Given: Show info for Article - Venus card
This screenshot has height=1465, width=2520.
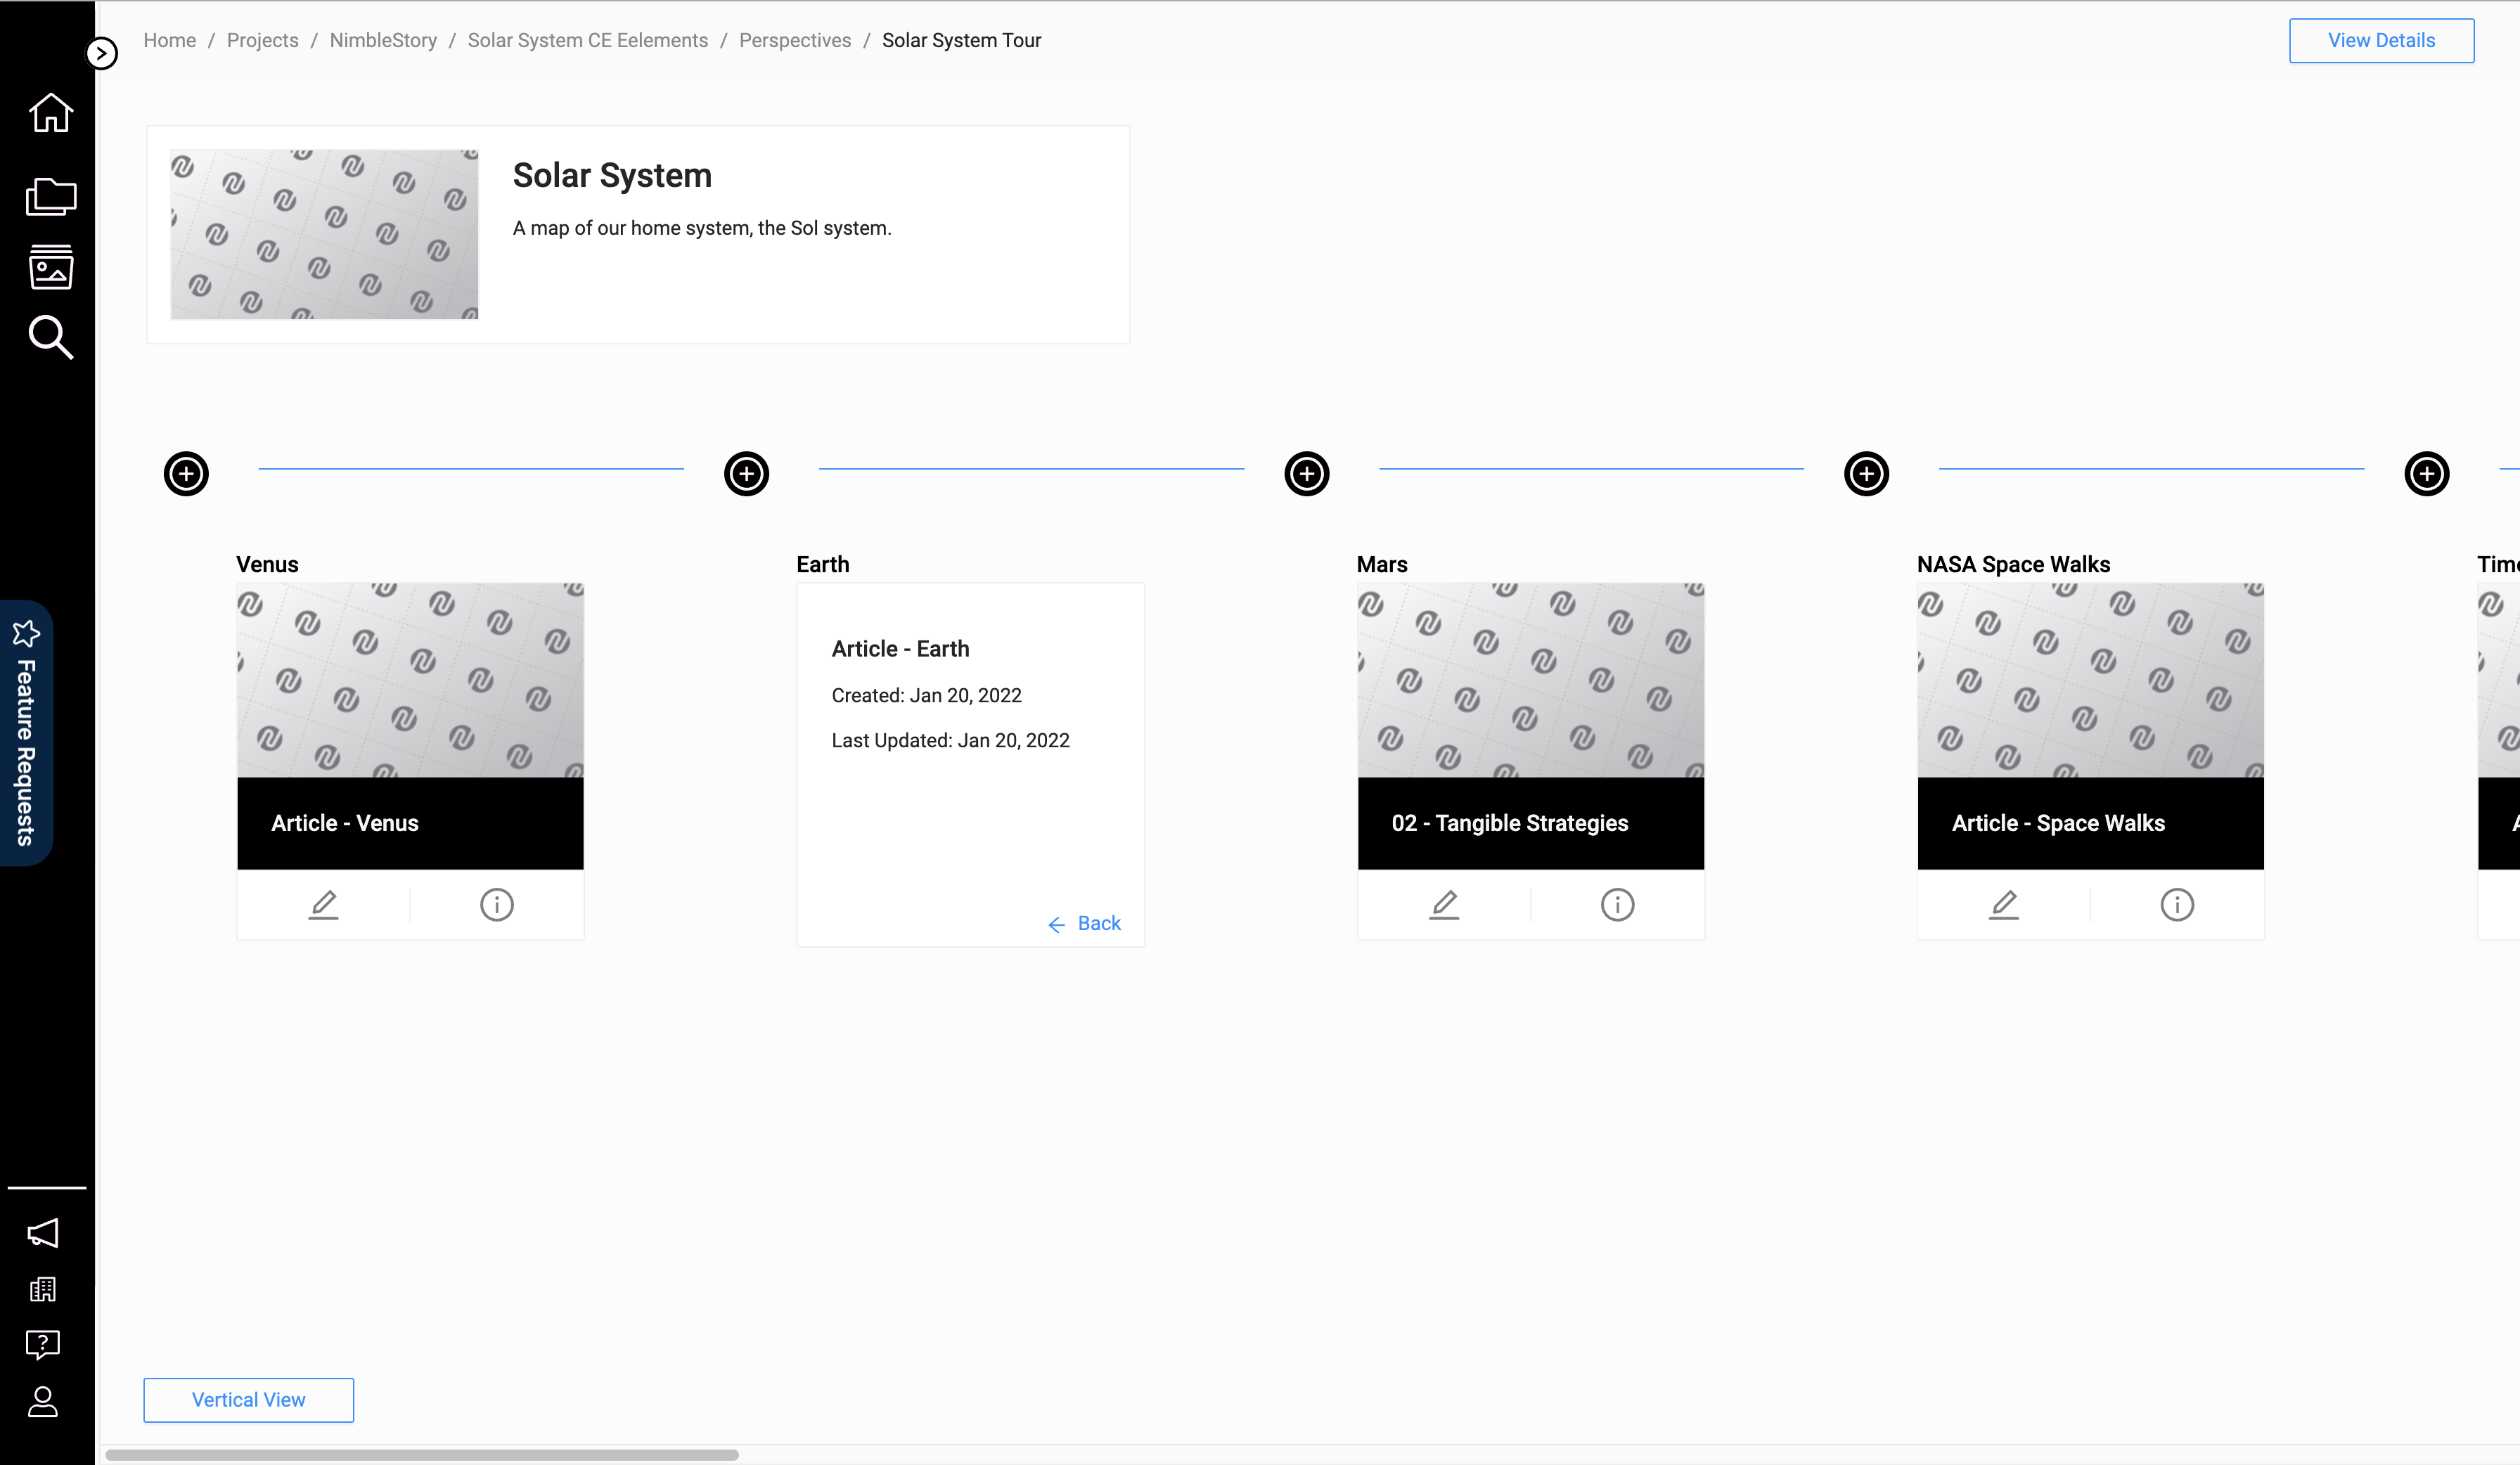Looking at the screenshot, I should [496, 905].
